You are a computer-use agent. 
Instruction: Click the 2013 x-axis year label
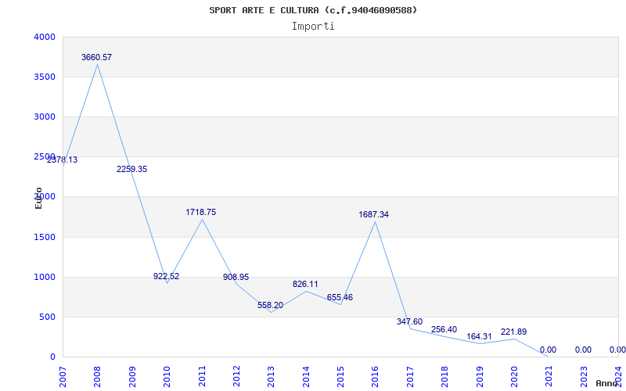coord(271,376)
